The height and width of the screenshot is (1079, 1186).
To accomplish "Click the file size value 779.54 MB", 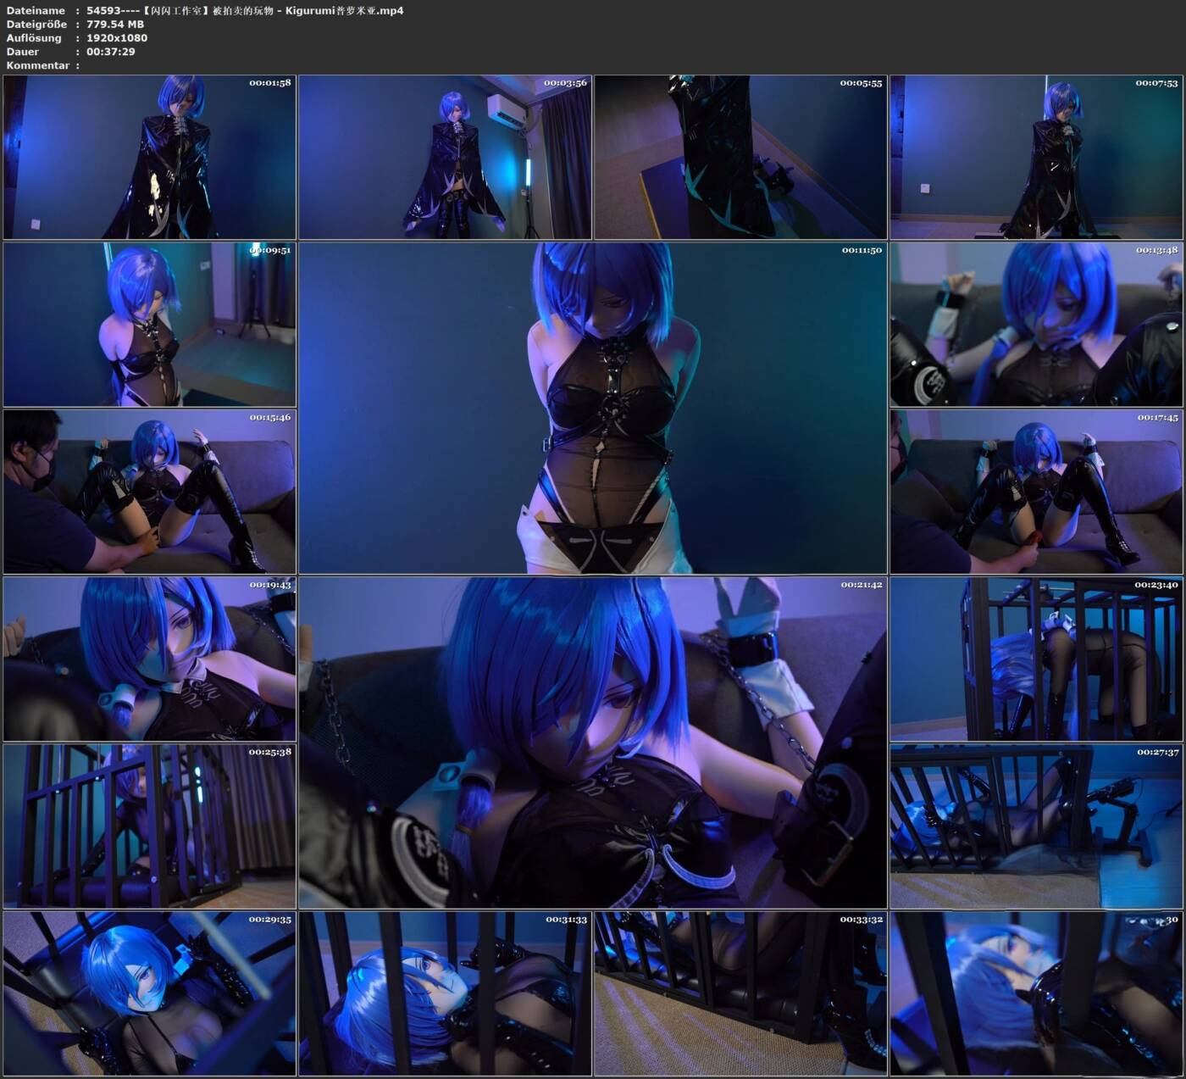I will (x=115, y=25).
